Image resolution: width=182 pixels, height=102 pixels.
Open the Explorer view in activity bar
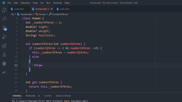coord(4,10)
